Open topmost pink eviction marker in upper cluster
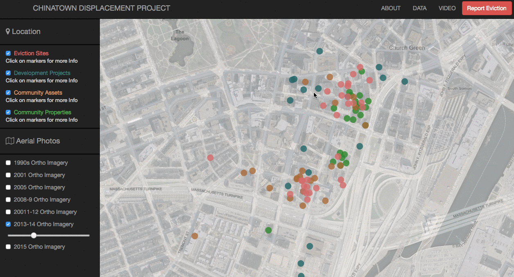The image size is (514, 277). [360, 67]
